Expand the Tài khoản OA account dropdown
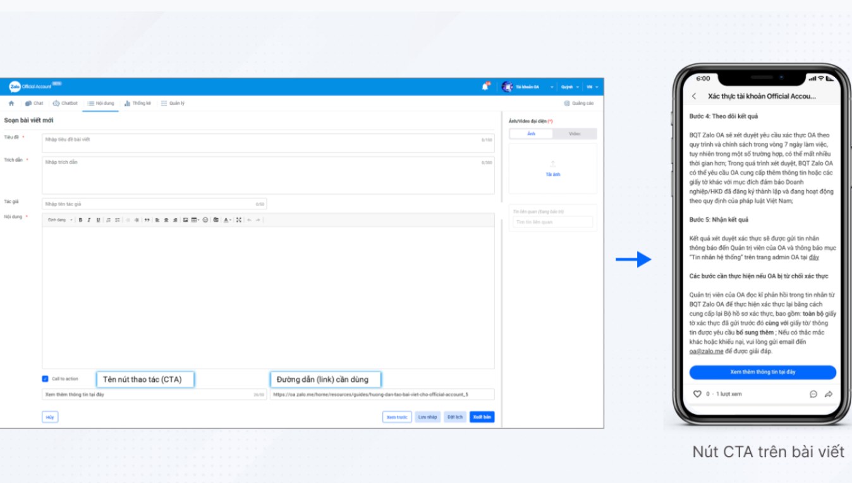The image size is (852, 483). tap(535, 87)
